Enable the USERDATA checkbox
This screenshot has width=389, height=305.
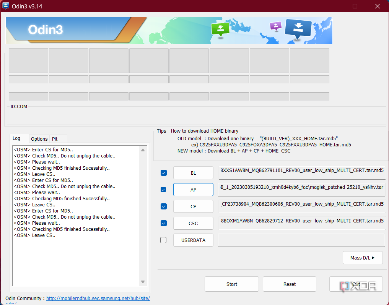(x=163, y=240)
